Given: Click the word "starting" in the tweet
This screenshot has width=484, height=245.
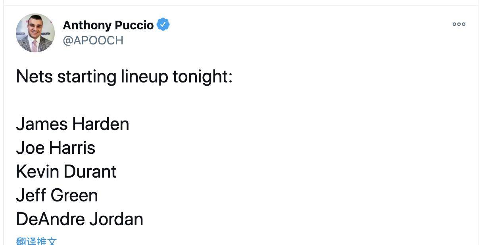Looking at the screenshot, I should [x=87, y=77].
